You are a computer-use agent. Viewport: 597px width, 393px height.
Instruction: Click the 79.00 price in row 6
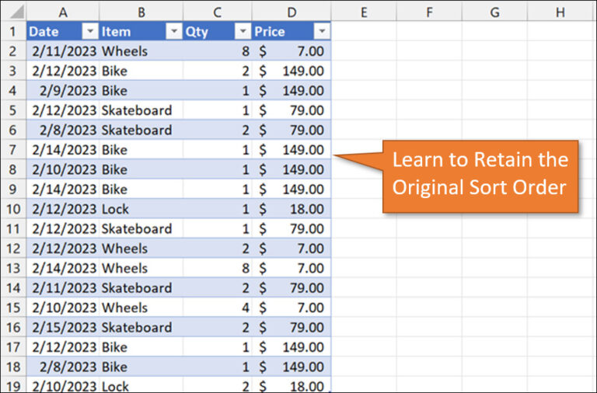(292, 130)
